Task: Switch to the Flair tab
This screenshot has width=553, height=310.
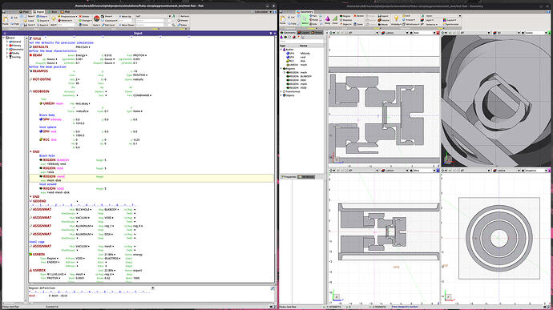Action: click(x=23, y=12)
